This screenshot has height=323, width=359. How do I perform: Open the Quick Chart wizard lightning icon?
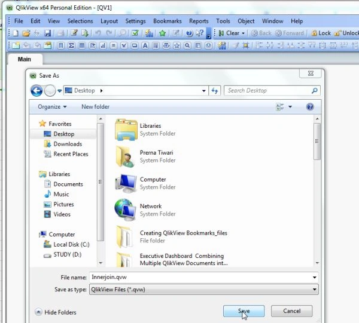coord(149,33)
